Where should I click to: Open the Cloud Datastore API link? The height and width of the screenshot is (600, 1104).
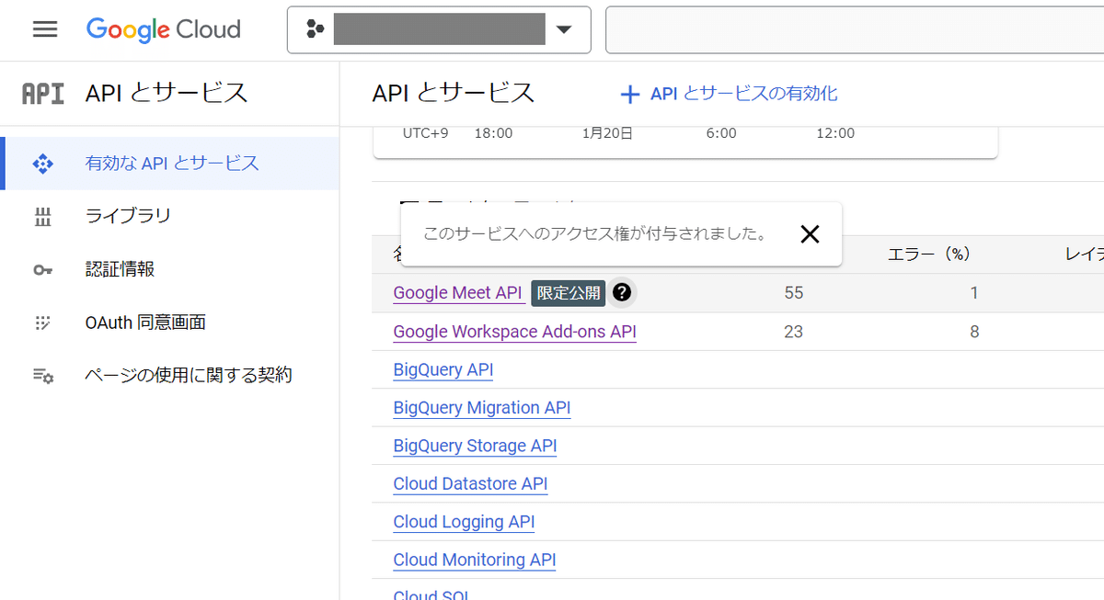coord(470,484)
